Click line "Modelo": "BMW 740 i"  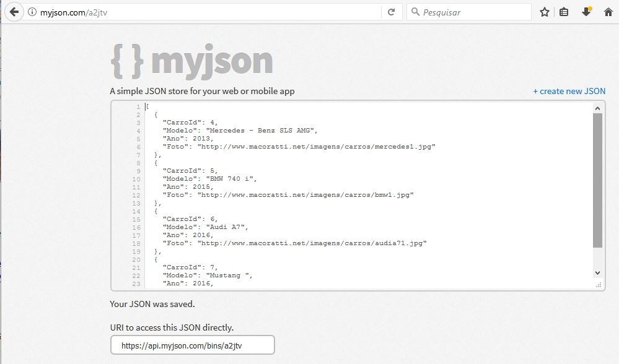tap(209, 179)
